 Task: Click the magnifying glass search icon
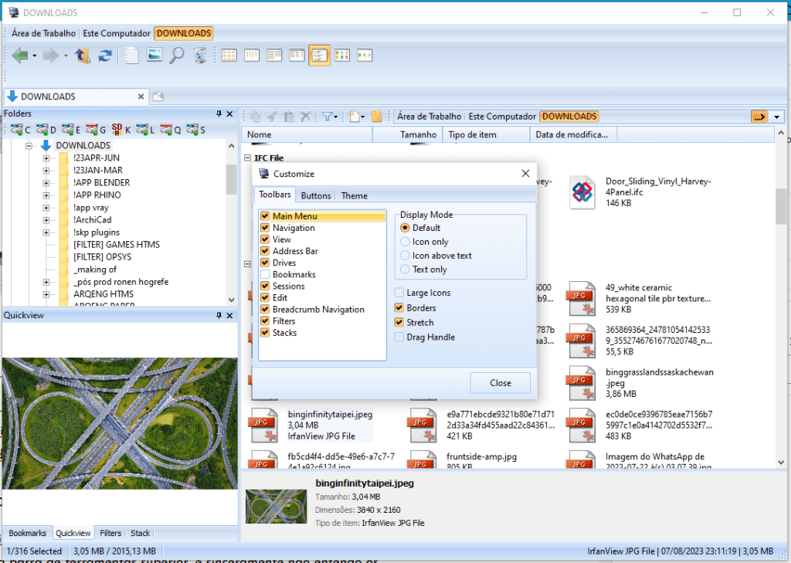coord(177,55)
